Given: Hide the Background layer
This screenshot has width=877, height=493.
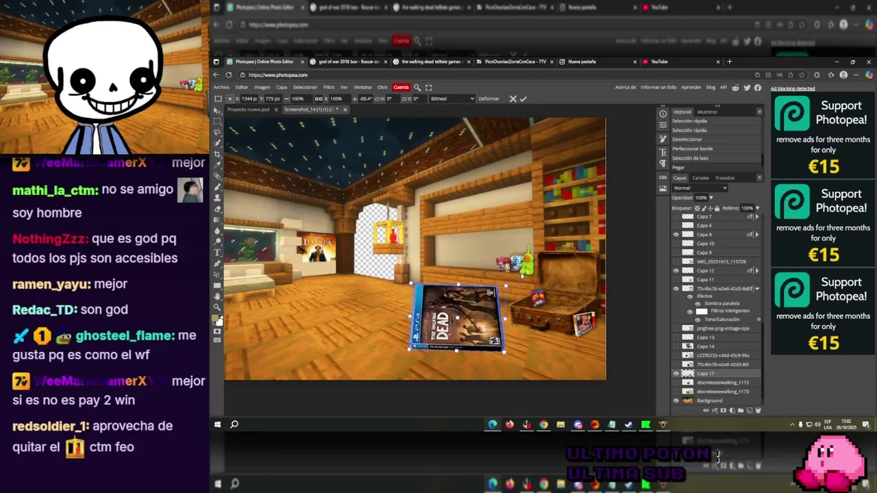Looking at the screenshot, I should [676, 401].
